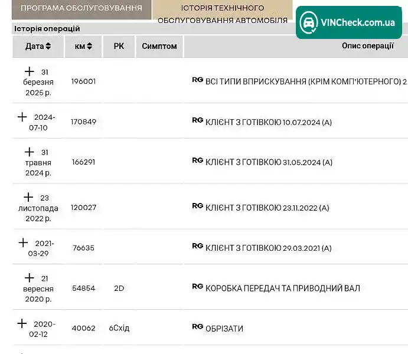
Task: Click description ВСІ ТИПИ ВПРИСКУВАННЯ
Action: tap(306, 81)
